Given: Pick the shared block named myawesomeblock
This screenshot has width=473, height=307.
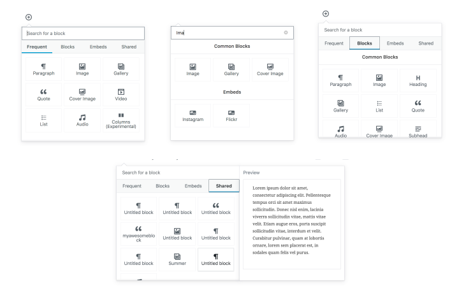Looking at the screenshot, I should (138, 234).
